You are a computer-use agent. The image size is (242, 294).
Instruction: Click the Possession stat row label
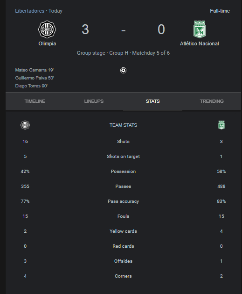(x=123, y=172)
